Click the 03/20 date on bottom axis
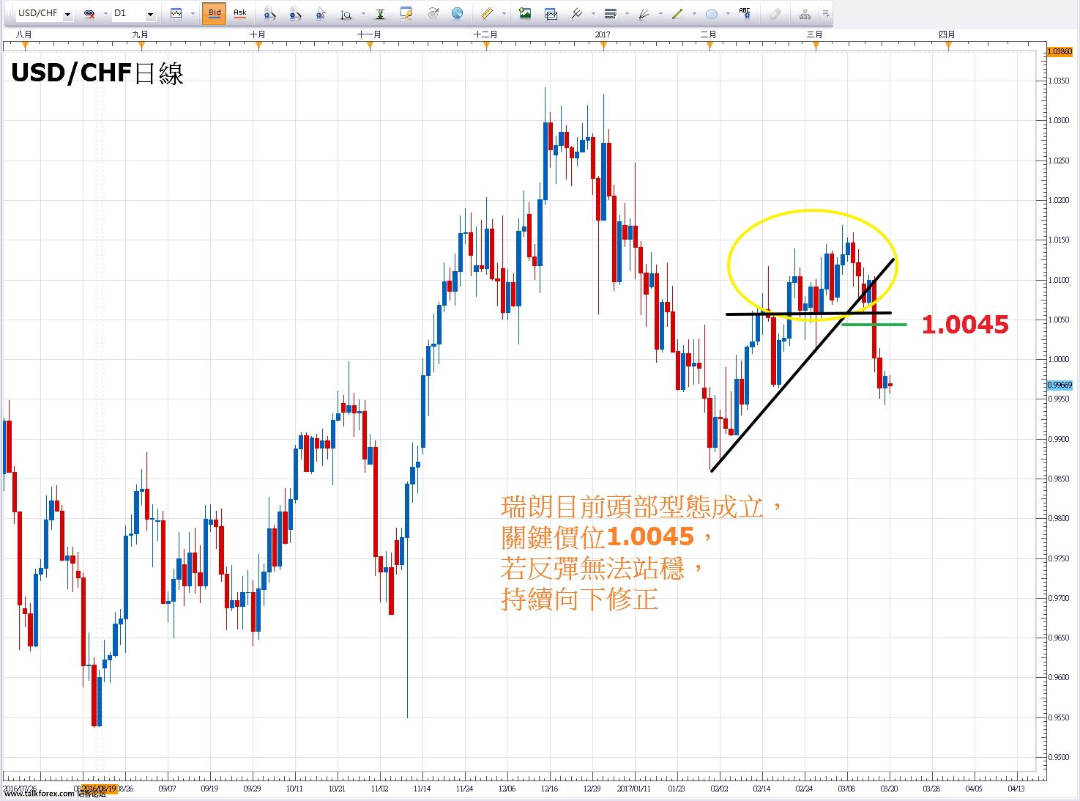The width and height of the screenshot is (1080, 801). tap(891, 789)
